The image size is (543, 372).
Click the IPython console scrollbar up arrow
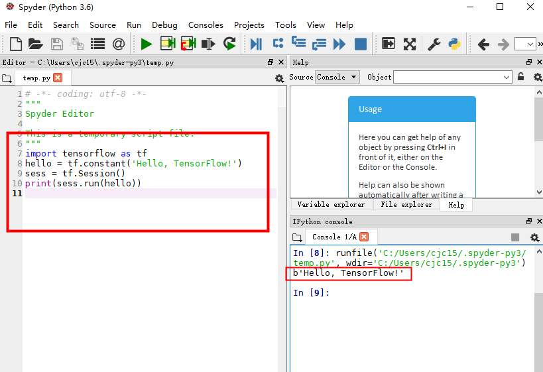[x=539, y=252]
